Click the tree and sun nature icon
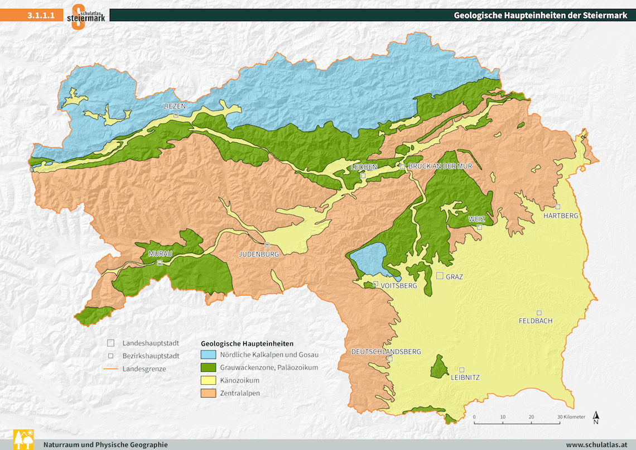This screenshot has height=450, width=636. (23, 440)
